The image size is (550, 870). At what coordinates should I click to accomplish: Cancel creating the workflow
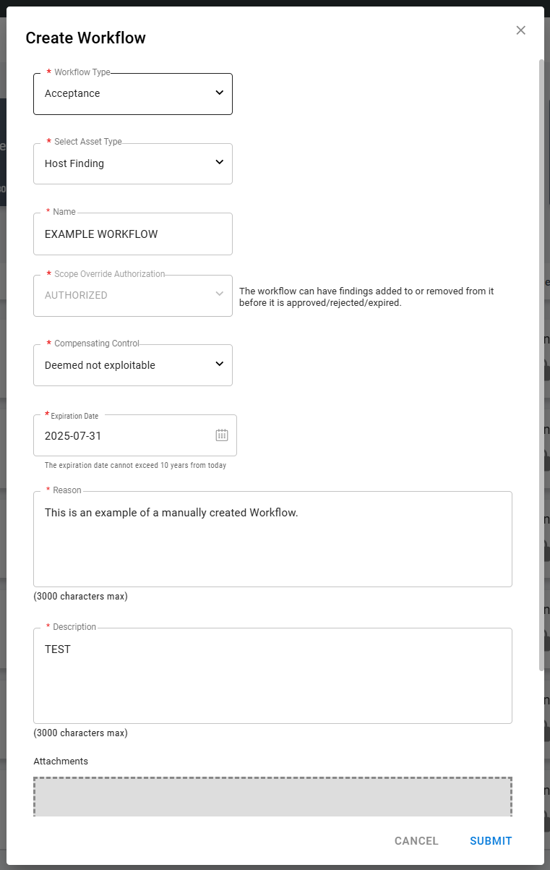pyautogui.click(x=416, y=840)
